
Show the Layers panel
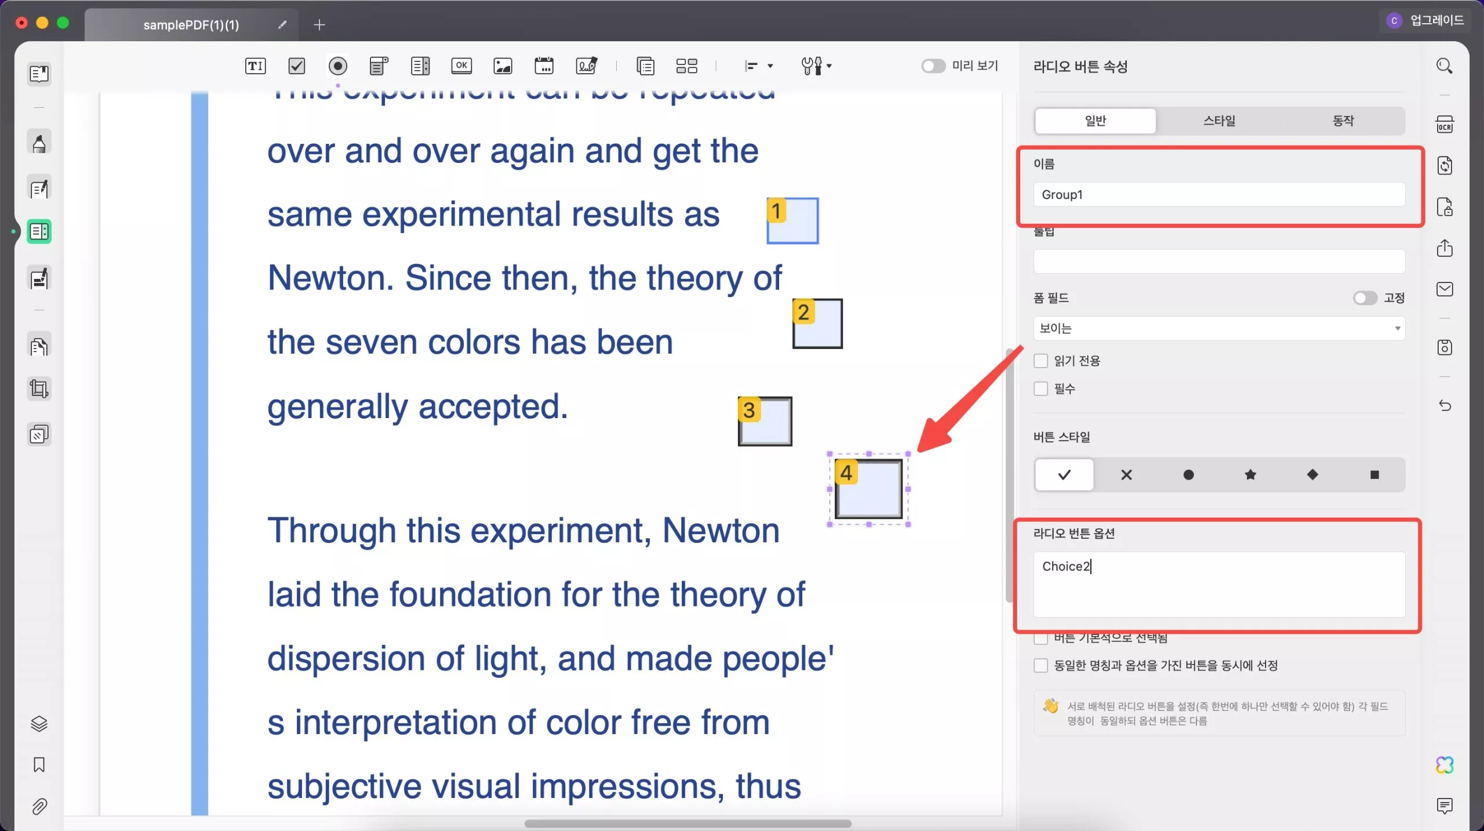[x=39, y=724]
